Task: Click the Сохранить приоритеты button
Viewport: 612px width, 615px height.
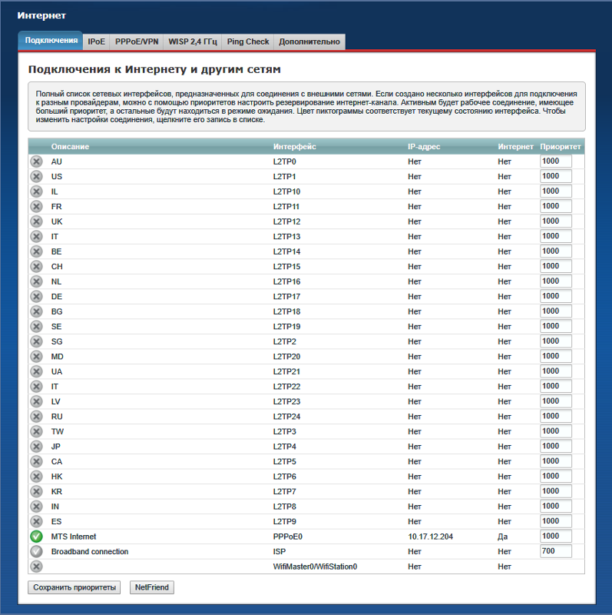Action: [74, 587]
